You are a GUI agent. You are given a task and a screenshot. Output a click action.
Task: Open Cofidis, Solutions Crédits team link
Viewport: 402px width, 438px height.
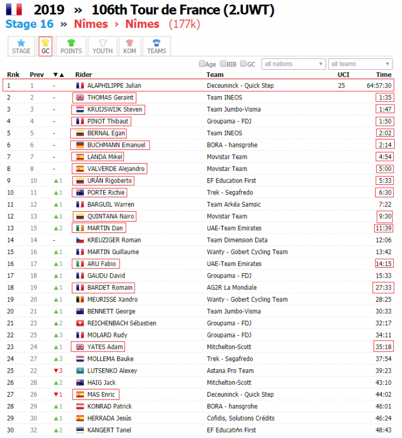(x=241, y=418)
